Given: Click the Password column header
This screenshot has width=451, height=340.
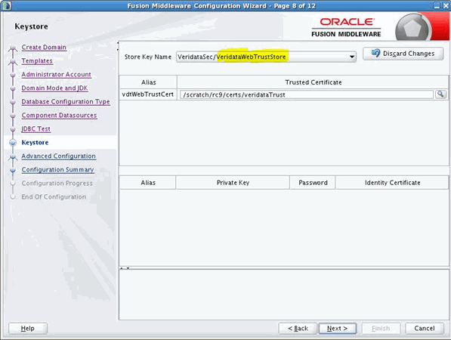Looking at the screenshot, I should pyautogui.click(x=313, y=183).
